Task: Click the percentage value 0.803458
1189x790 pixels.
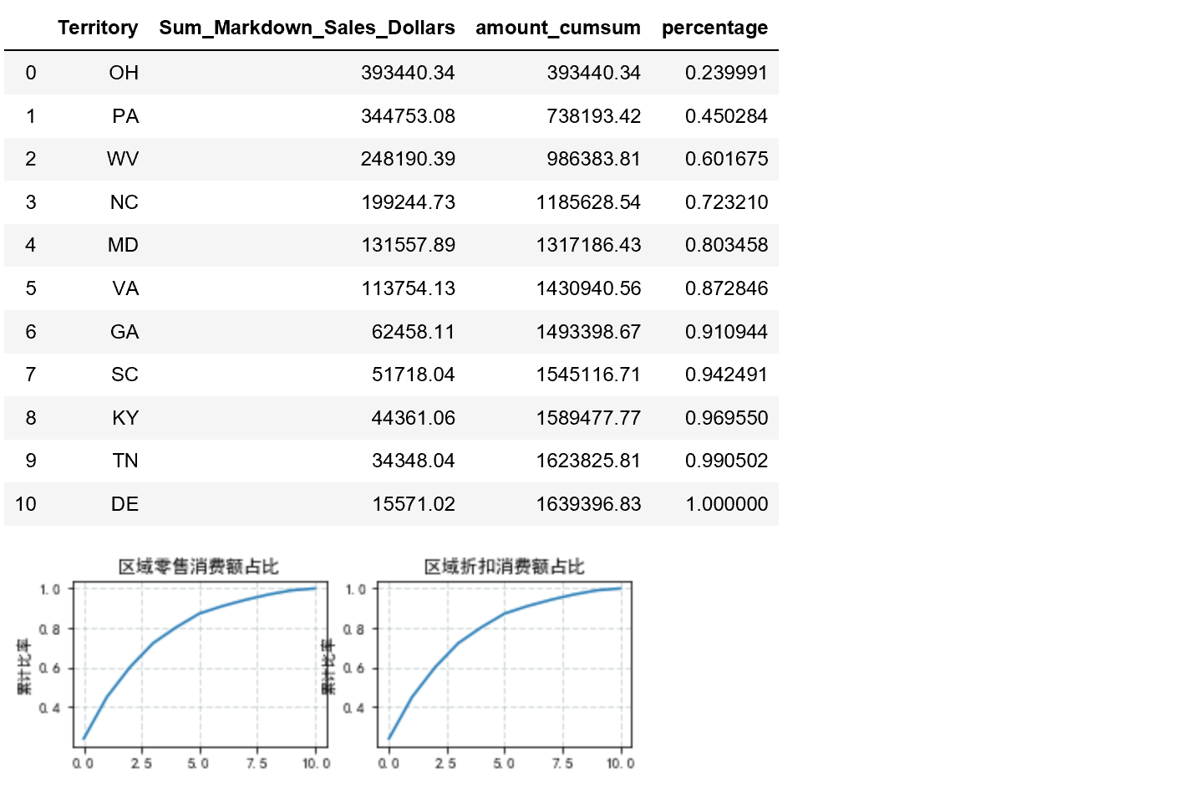Action: (726, 245)
